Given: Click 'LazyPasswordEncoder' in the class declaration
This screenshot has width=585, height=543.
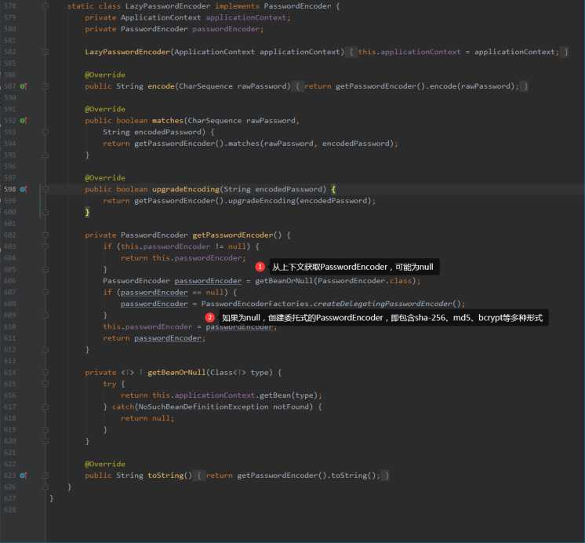Looking at the screenshot, I should [168, 6].
